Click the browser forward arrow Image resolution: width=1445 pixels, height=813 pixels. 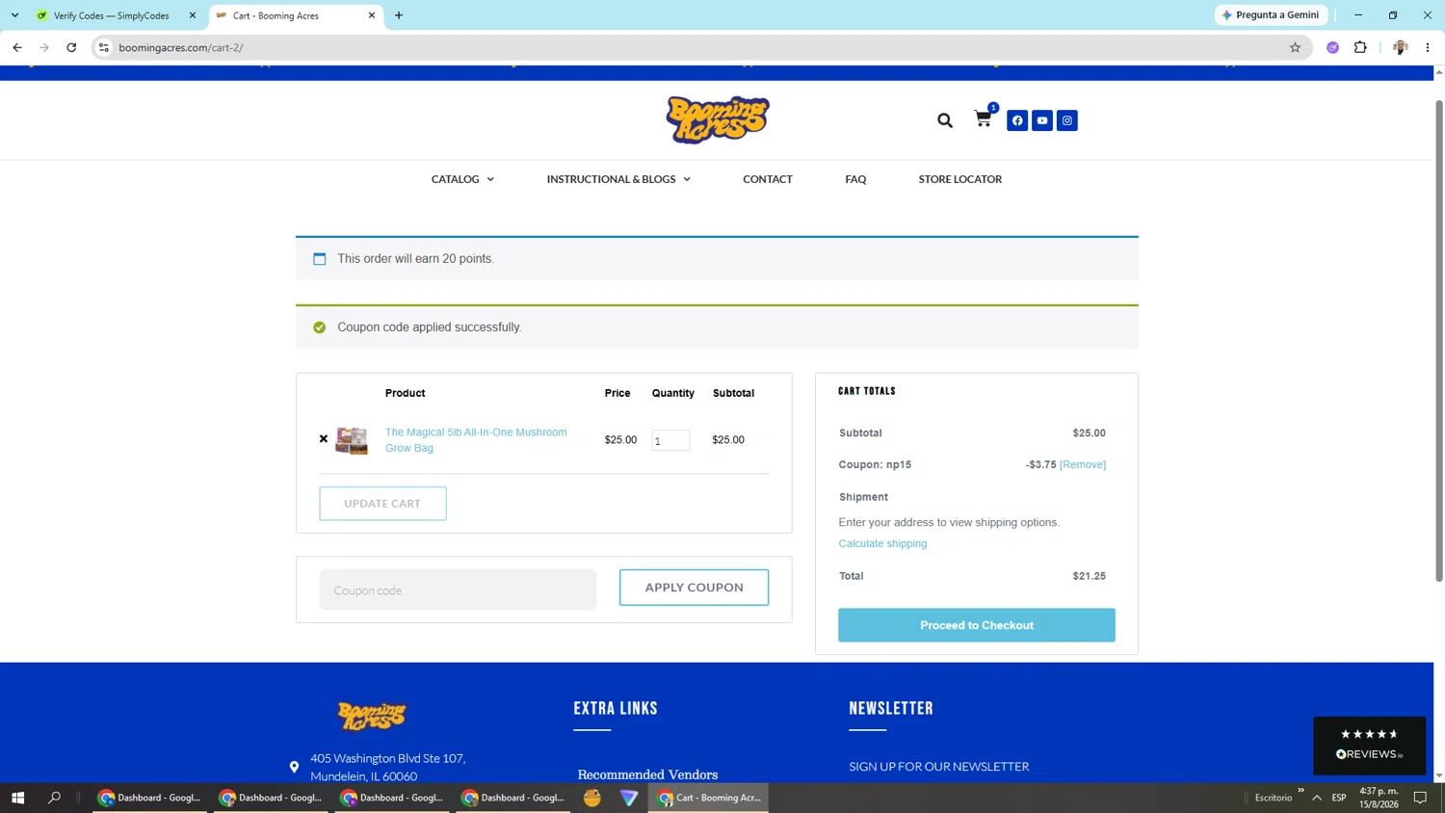44,47
